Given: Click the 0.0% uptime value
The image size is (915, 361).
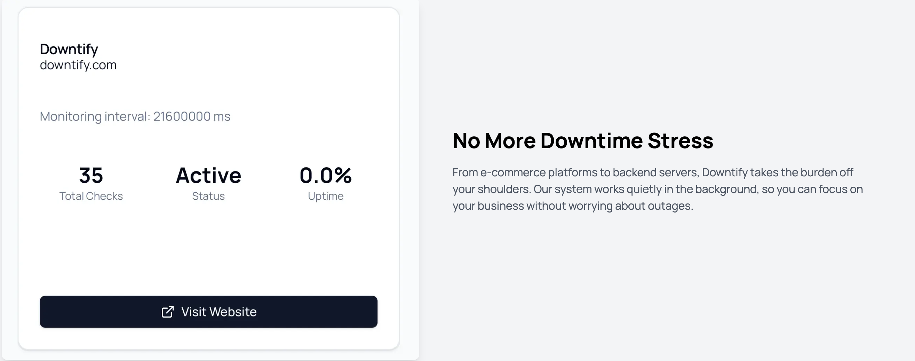Looking at the screenshot, I should pyautogui.click(x=326, y=175).
